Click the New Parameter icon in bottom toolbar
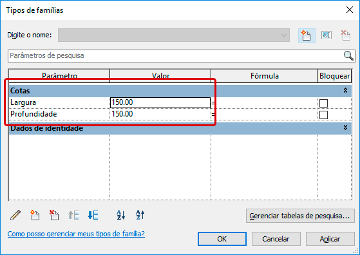Image resolution: width=360 pixels, height=255 pixels. coord(35,215)
